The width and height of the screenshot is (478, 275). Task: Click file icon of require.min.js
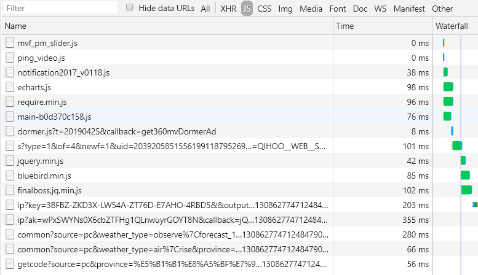pyautogui.click(x=10, y=102)
